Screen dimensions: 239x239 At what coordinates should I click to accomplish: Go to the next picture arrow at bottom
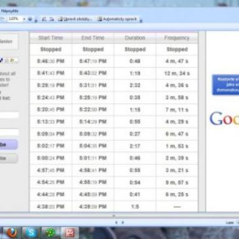click(123, 223)
